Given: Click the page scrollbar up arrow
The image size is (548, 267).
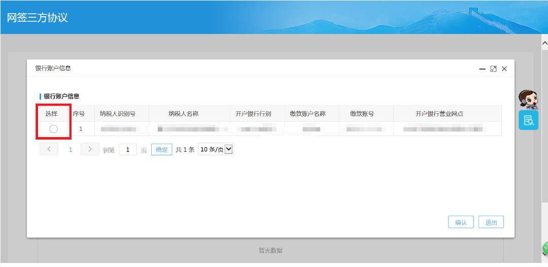Looking at the screenshot, I should [544, 43].
